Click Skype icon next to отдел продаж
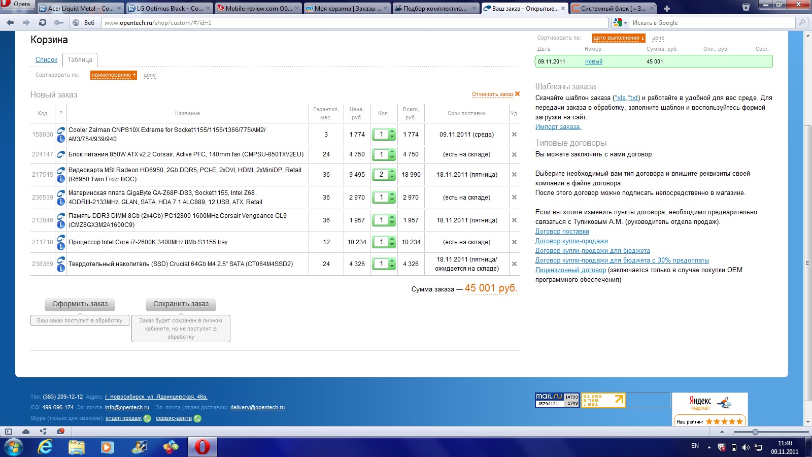This screenshot has width=812, height=457. [x=147, y=418]
